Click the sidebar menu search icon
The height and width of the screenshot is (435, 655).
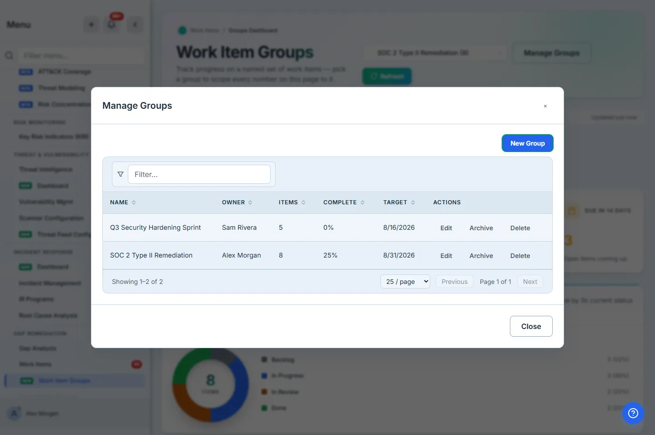click(9, 56)
